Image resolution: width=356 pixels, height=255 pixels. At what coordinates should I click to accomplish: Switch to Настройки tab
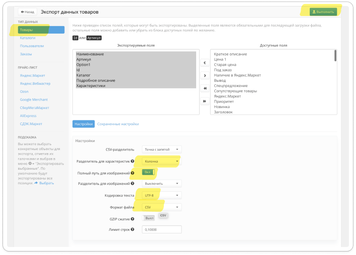(83, 124)
